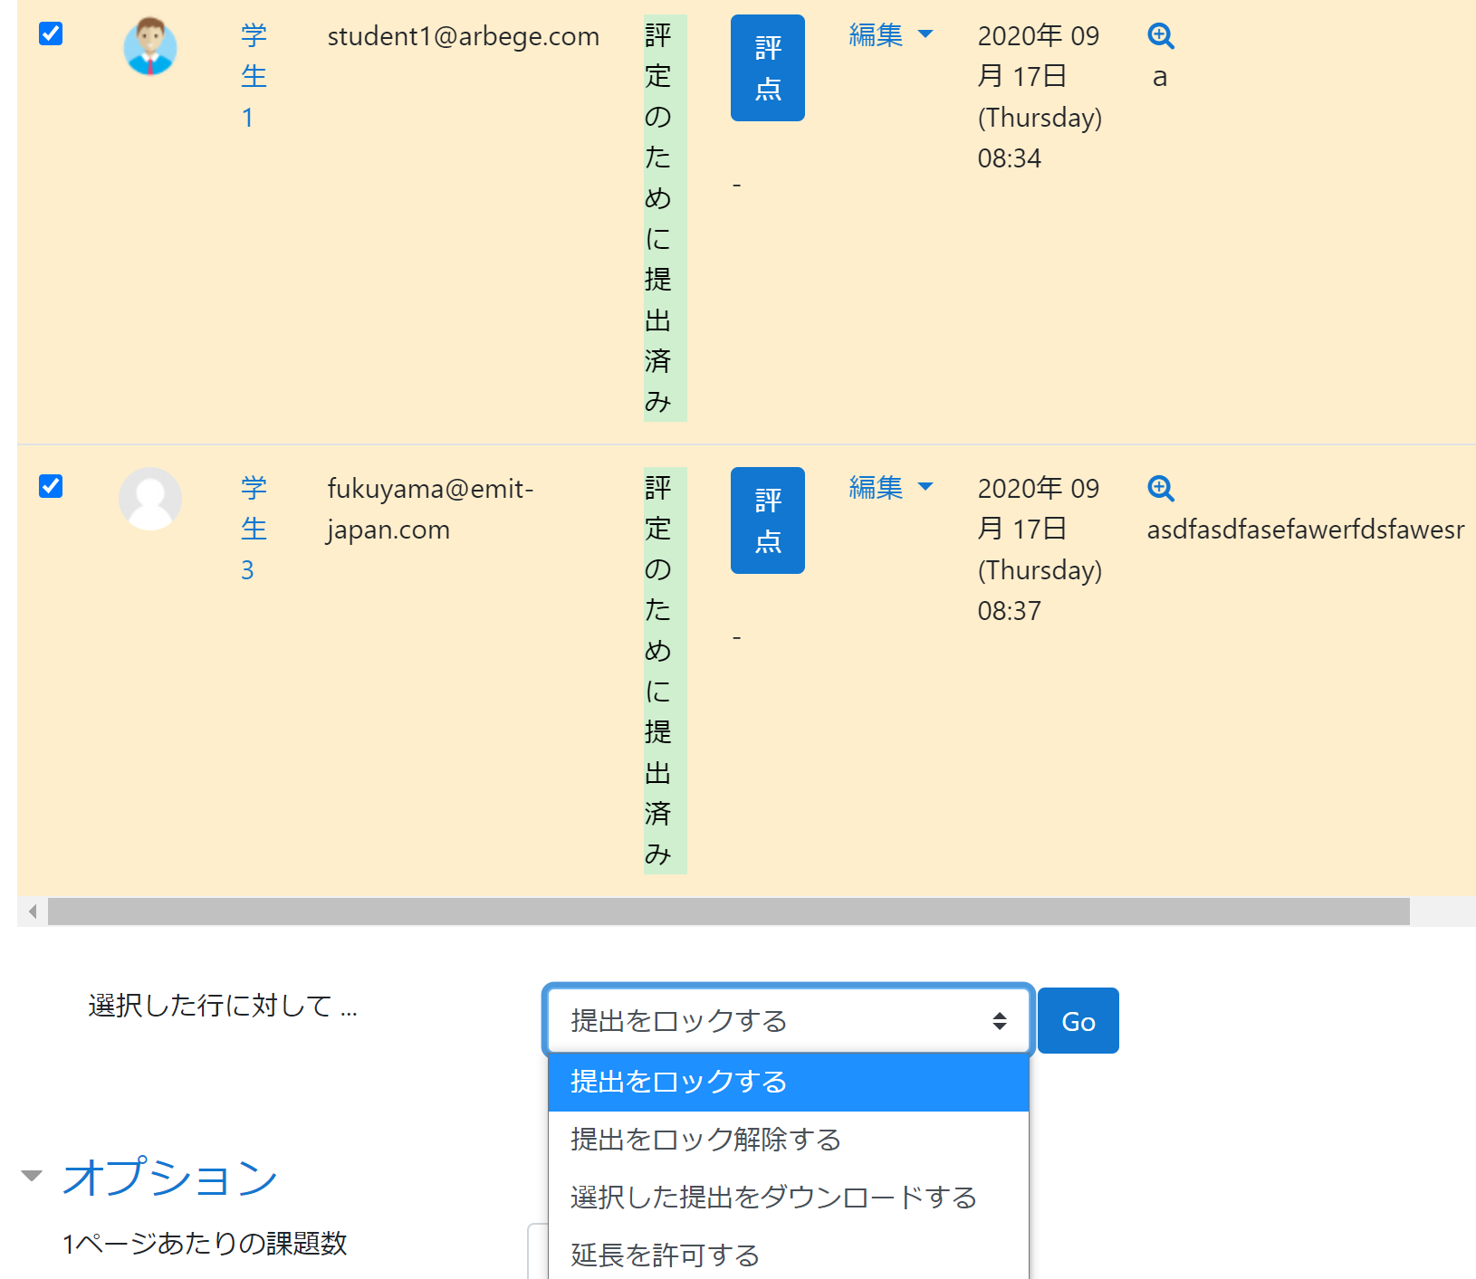Click the horizontal scrollbar thumb
This screenshot has width=1476, height=1279.
pos(729,912)
